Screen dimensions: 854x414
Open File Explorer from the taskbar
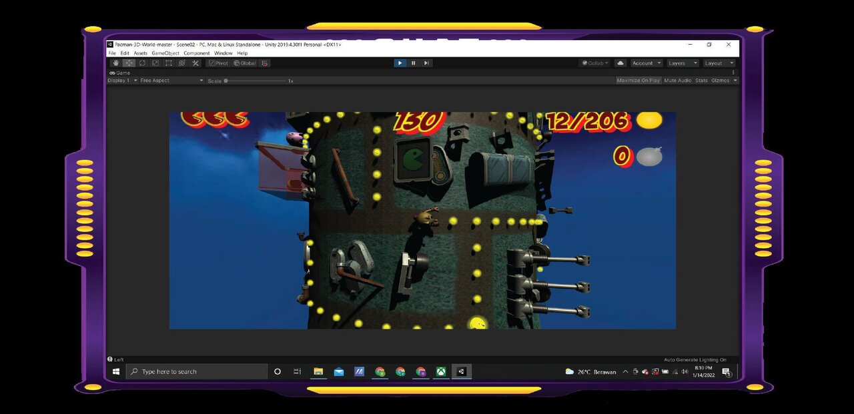point(318,372)
